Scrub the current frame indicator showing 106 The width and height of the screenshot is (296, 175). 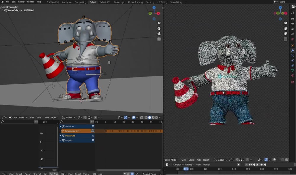click(186, 169)
